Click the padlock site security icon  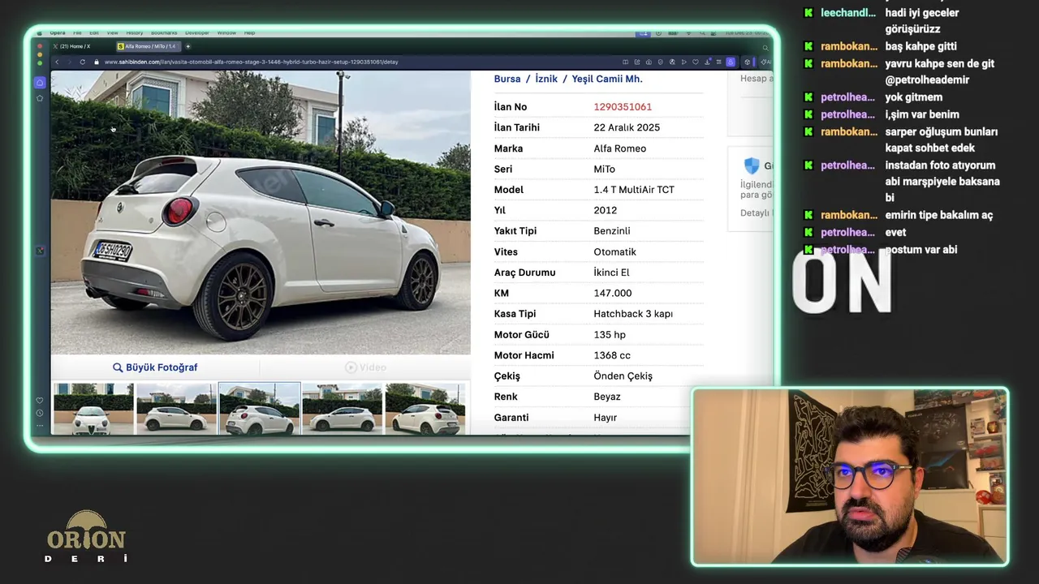[x=97, y=62]
